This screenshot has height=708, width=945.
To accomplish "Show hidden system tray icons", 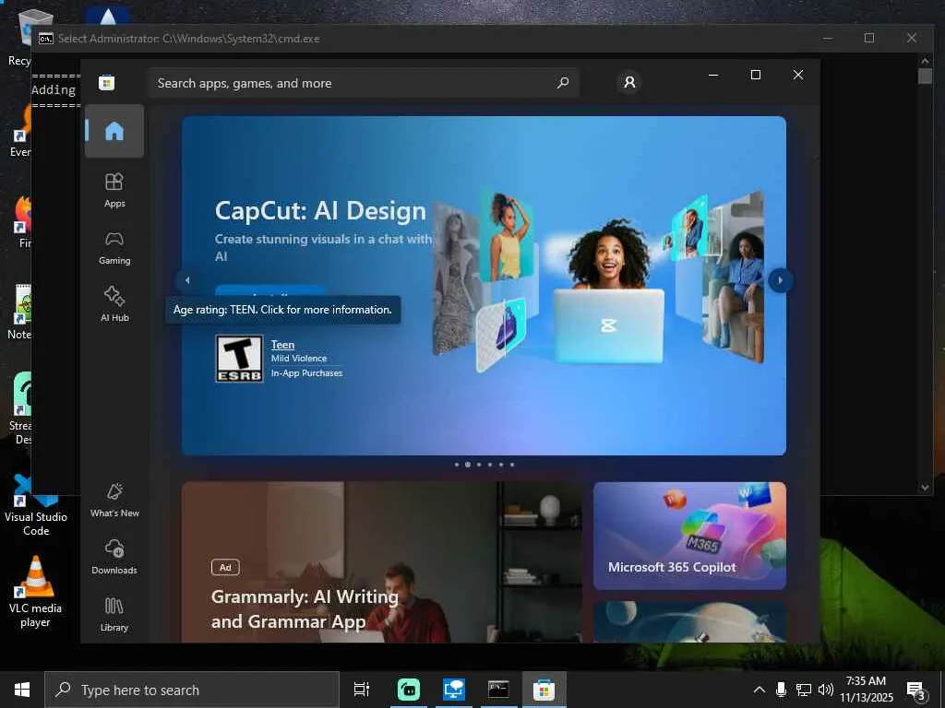I will (760, 690).
